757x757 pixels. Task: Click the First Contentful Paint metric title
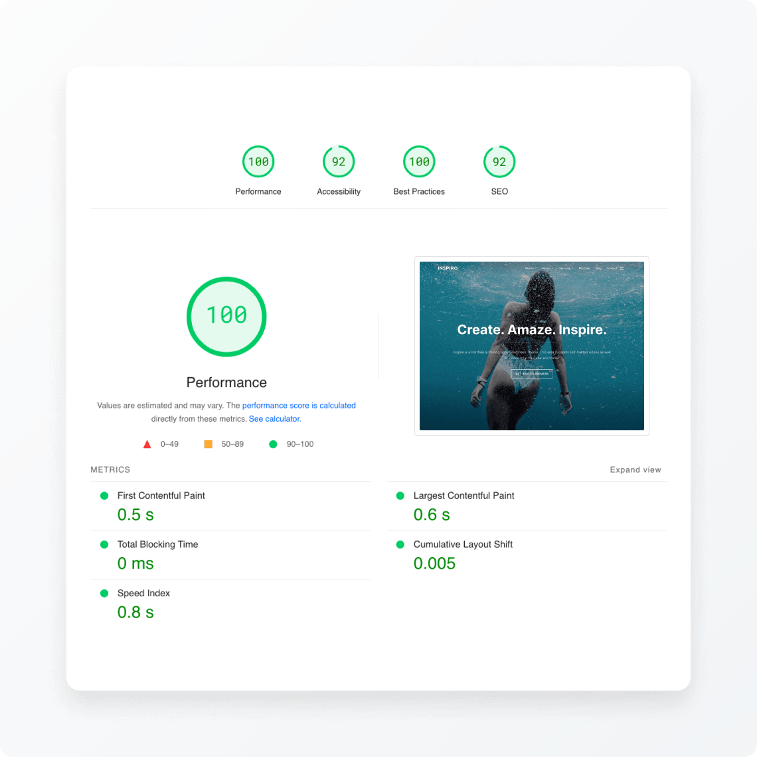tap(161, 496)
